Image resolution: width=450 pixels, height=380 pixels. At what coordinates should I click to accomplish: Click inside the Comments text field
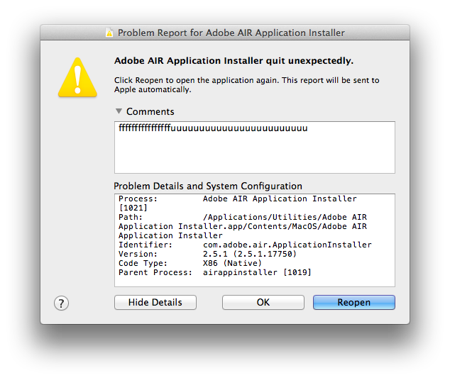[x=255, y=147]
